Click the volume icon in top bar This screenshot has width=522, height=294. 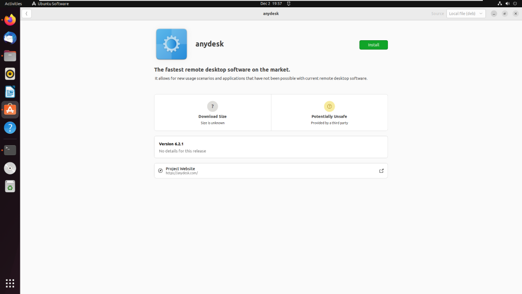click(x=507, y=4)
